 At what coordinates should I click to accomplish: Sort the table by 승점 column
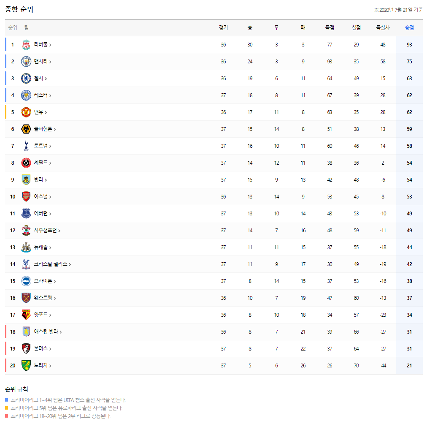(408, 27)
